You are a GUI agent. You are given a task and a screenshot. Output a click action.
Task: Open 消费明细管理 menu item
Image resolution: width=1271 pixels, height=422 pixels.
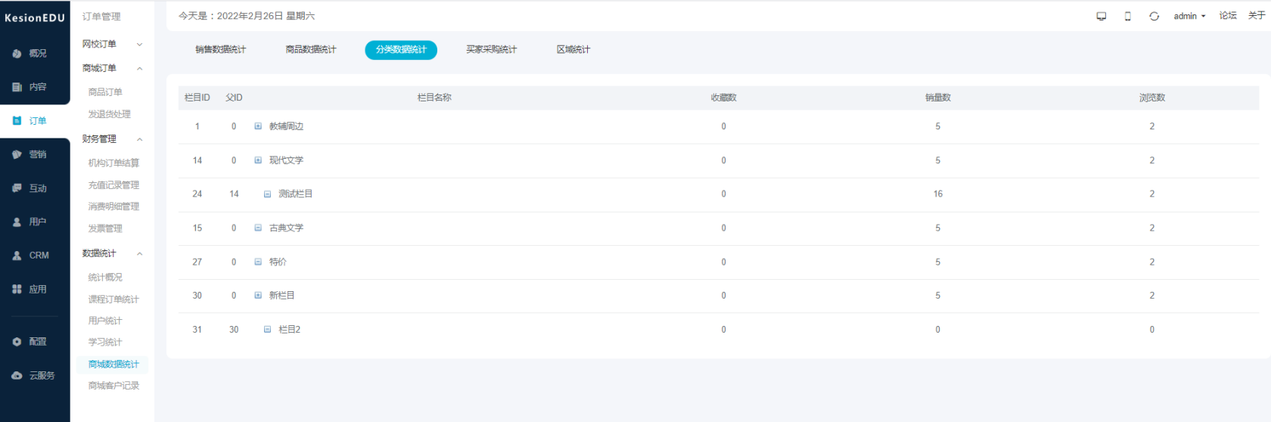[x=113, y=206]
